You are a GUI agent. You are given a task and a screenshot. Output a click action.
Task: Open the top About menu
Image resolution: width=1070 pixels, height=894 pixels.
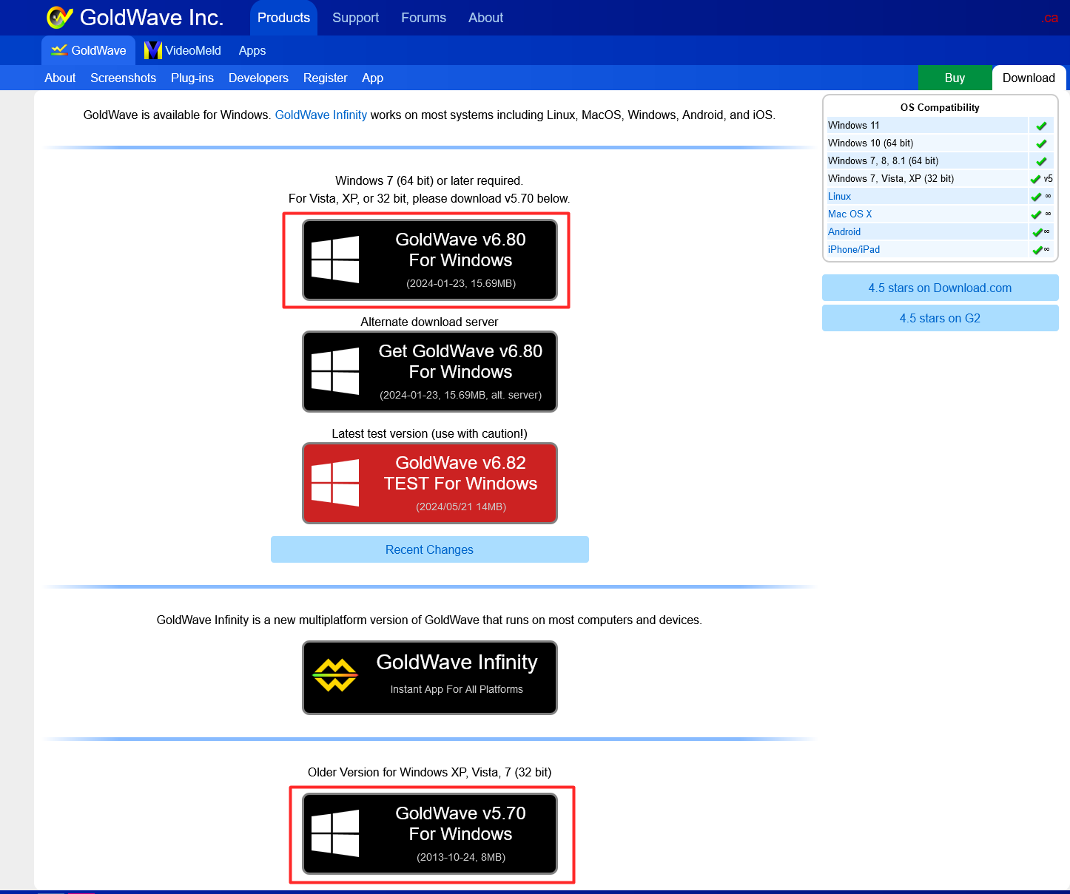pyautogui.click(x=485, y=18)
